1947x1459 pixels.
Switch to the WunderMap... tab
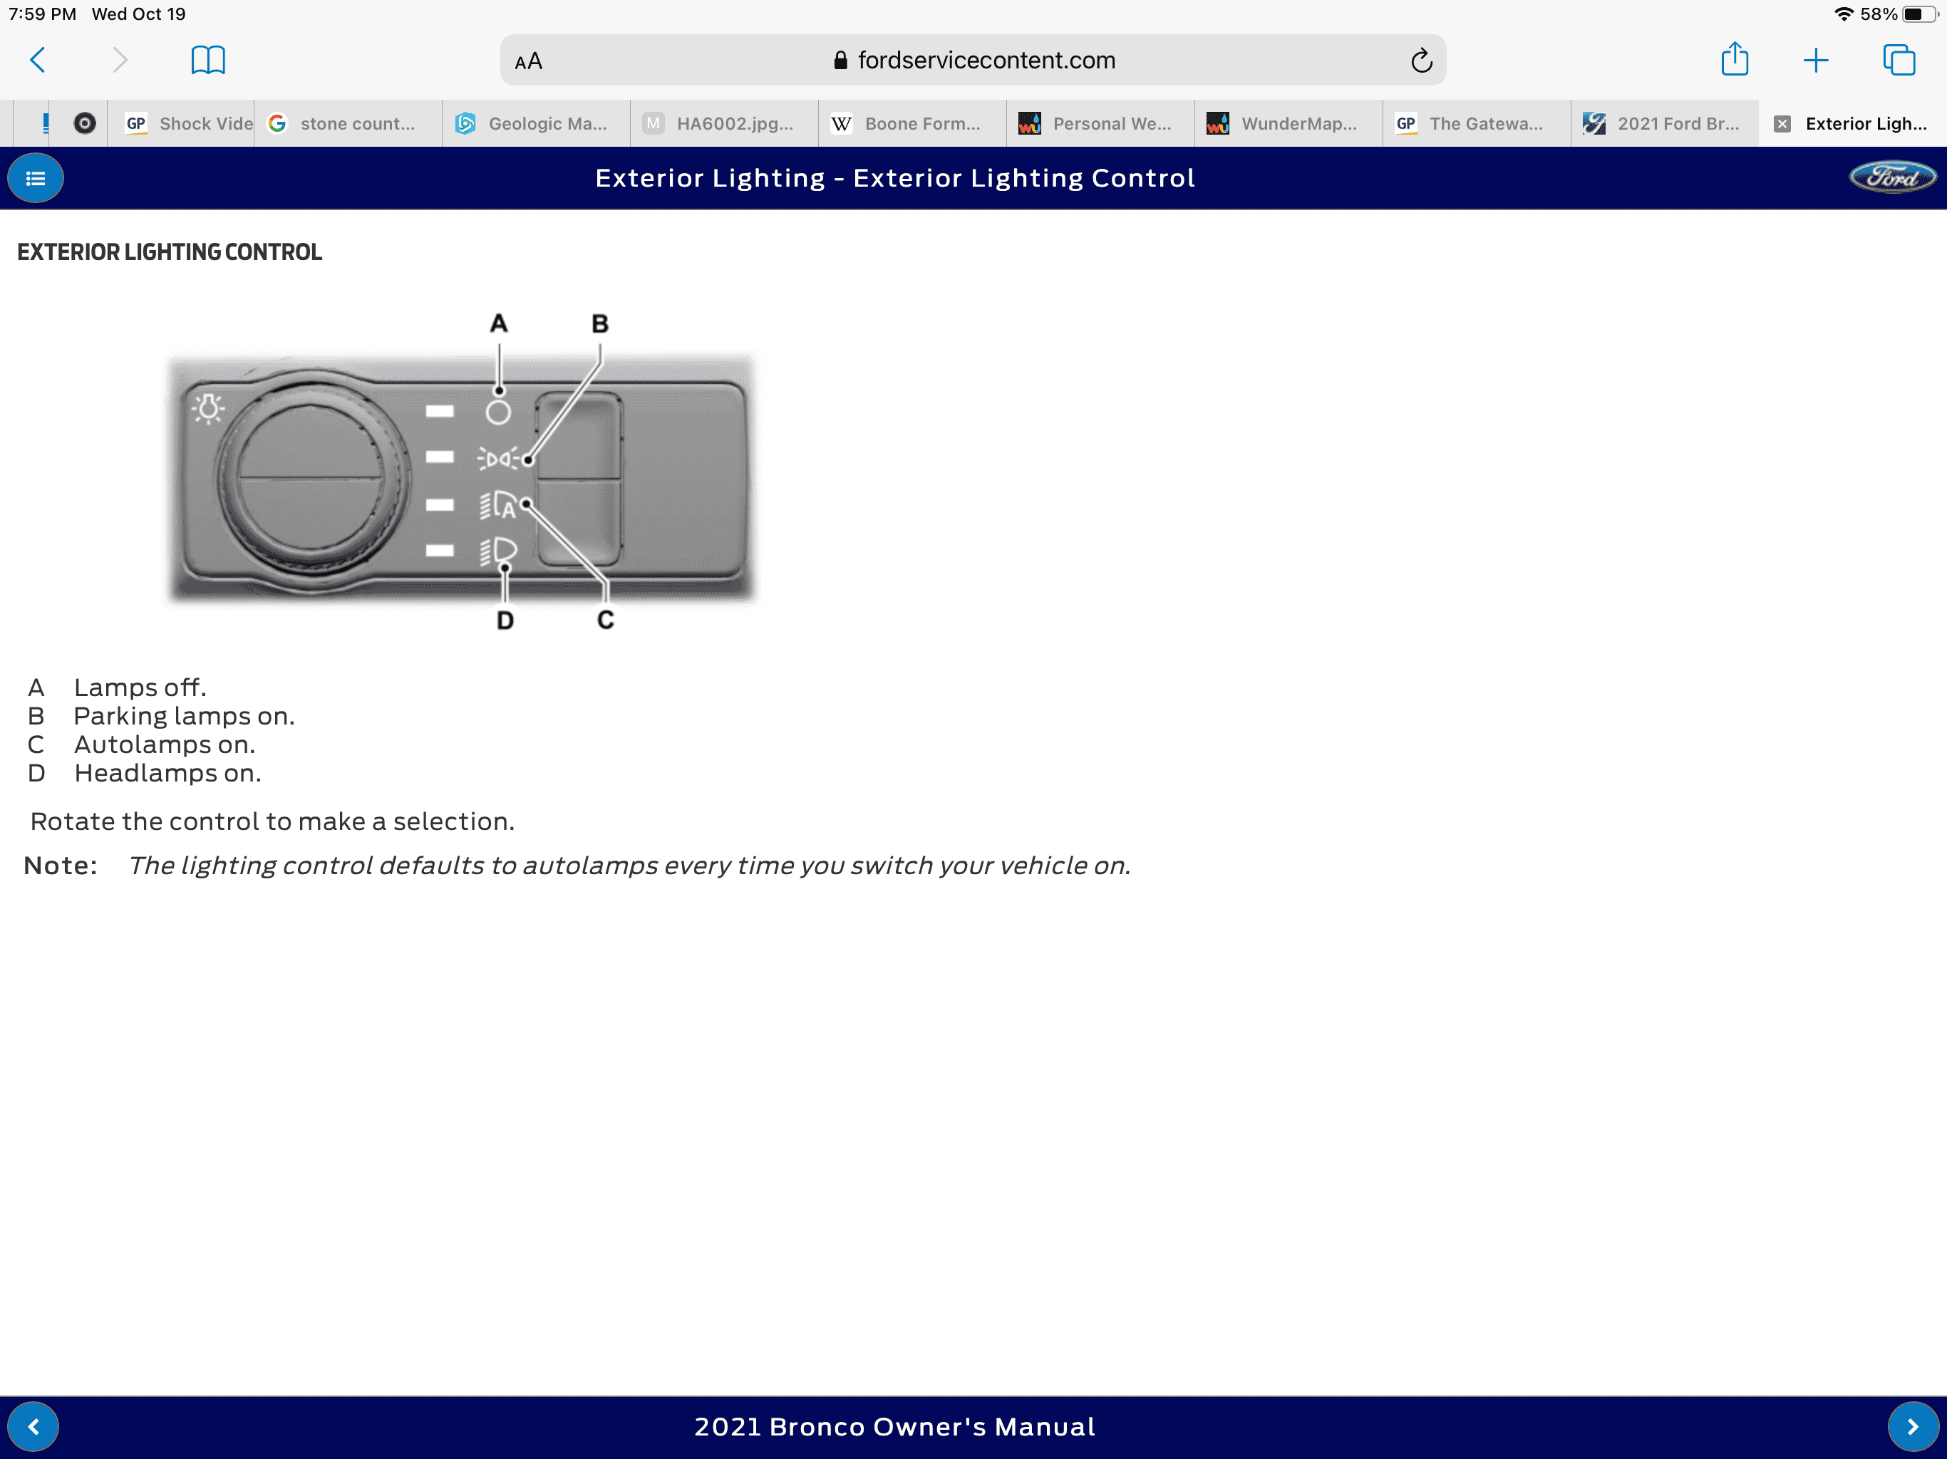[x=1288, y=123]
